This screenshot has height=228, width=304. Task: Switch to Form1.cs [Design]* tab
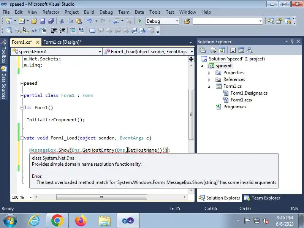pyautogui.click(x=62, y=42)
